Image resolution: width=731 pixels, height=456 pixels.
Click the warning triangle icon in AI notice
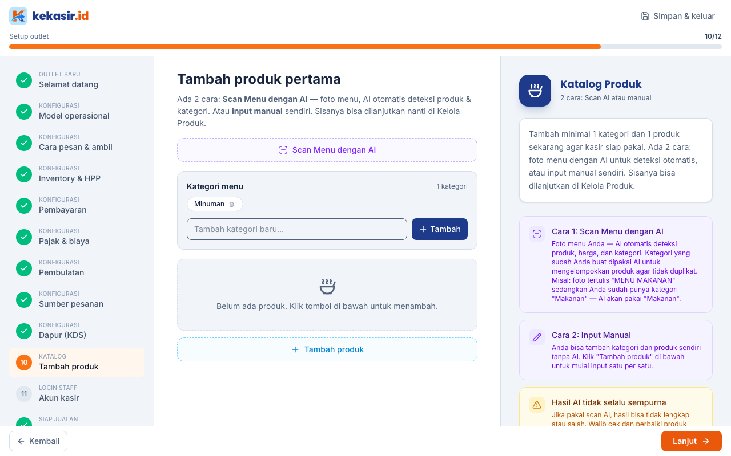[537, 404]
